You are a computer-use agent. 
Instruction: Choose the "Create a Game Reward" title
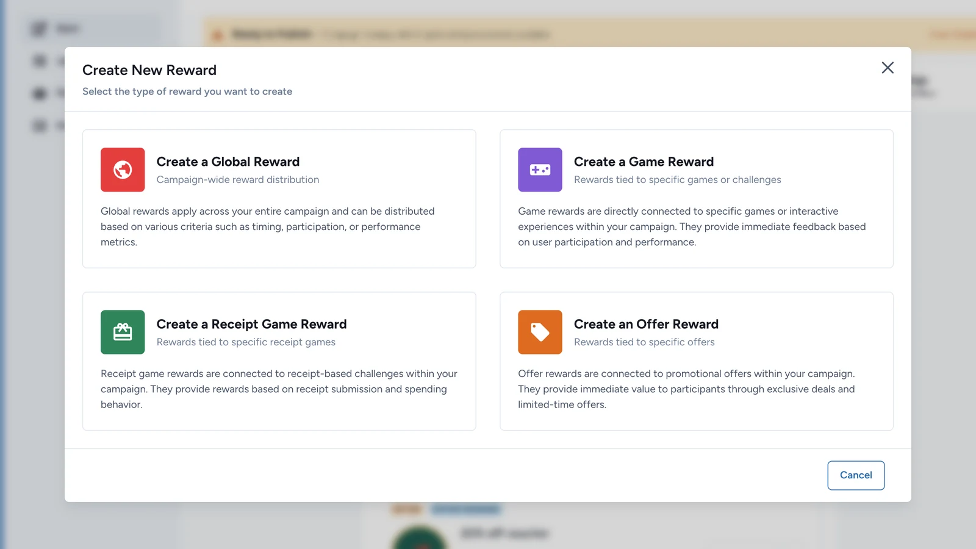(644, 162)
